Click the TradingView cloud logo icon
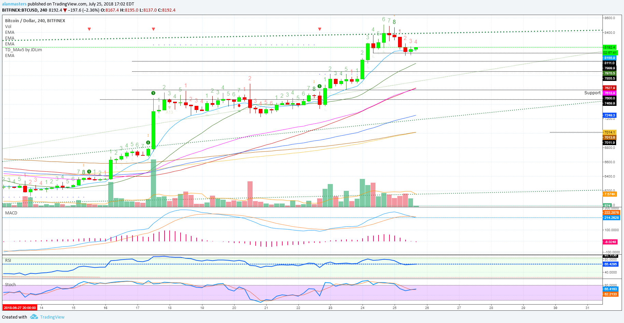This screenshot has height=323, width=624. point(34,317)
